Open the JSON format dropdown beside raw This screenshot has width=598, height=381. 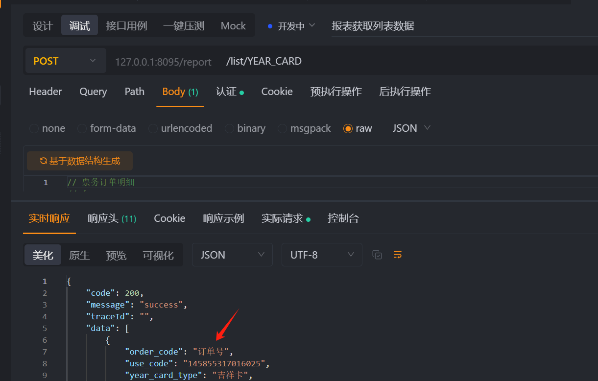411,128
